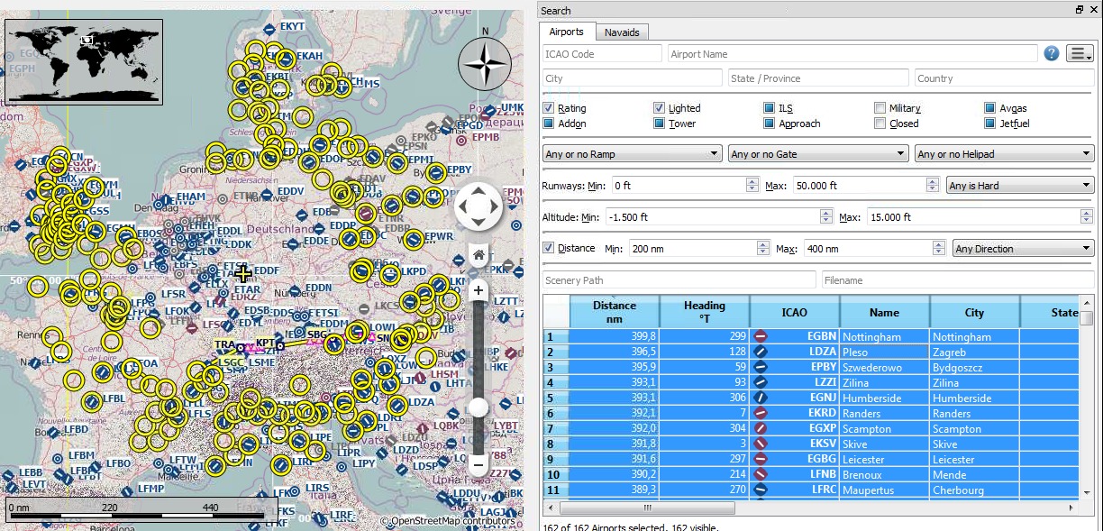
Task: Uncheck the Distance checkbox
Action: click(x=548, y=248)
